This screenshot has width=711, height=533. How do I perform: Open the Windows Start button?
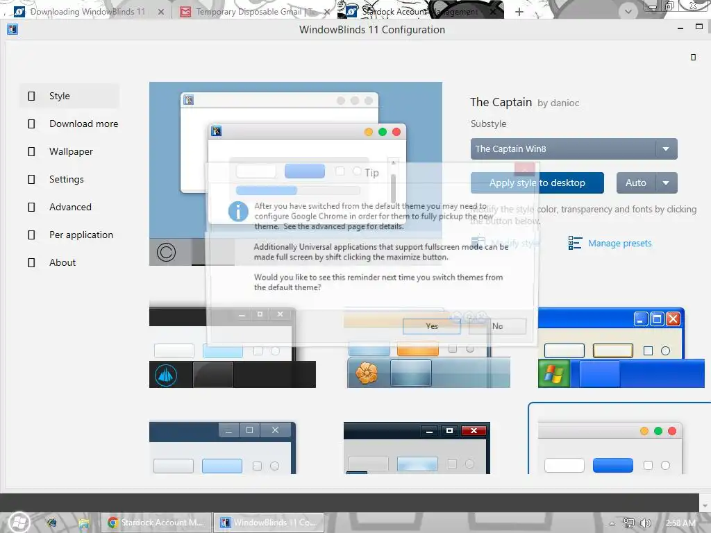[x=19, y=522]
